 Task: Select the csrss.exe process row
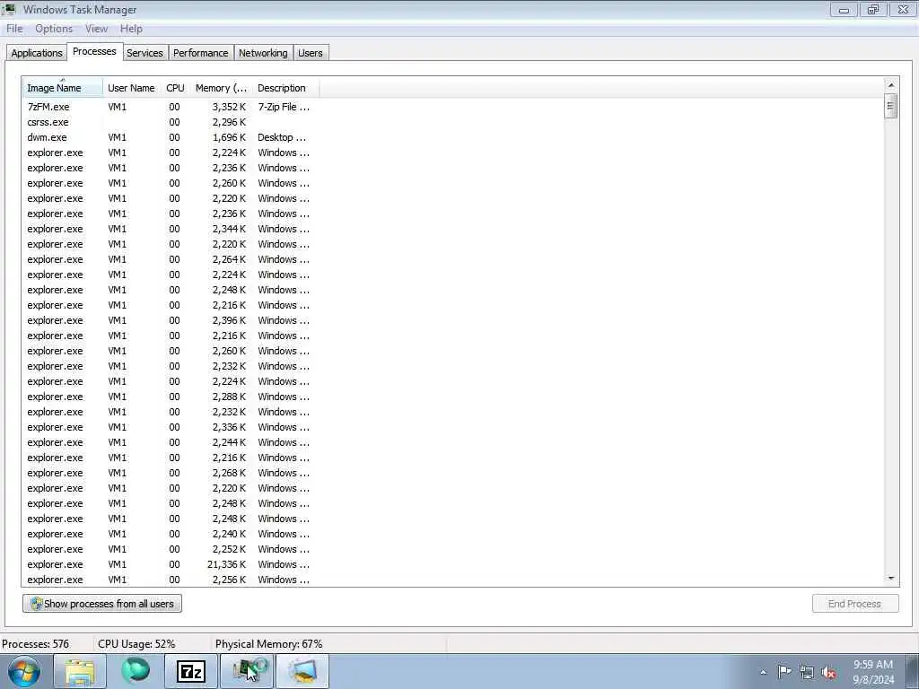169,122
